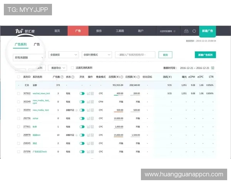Switch to the 广告 sub-tab

[x=37, y=44]
